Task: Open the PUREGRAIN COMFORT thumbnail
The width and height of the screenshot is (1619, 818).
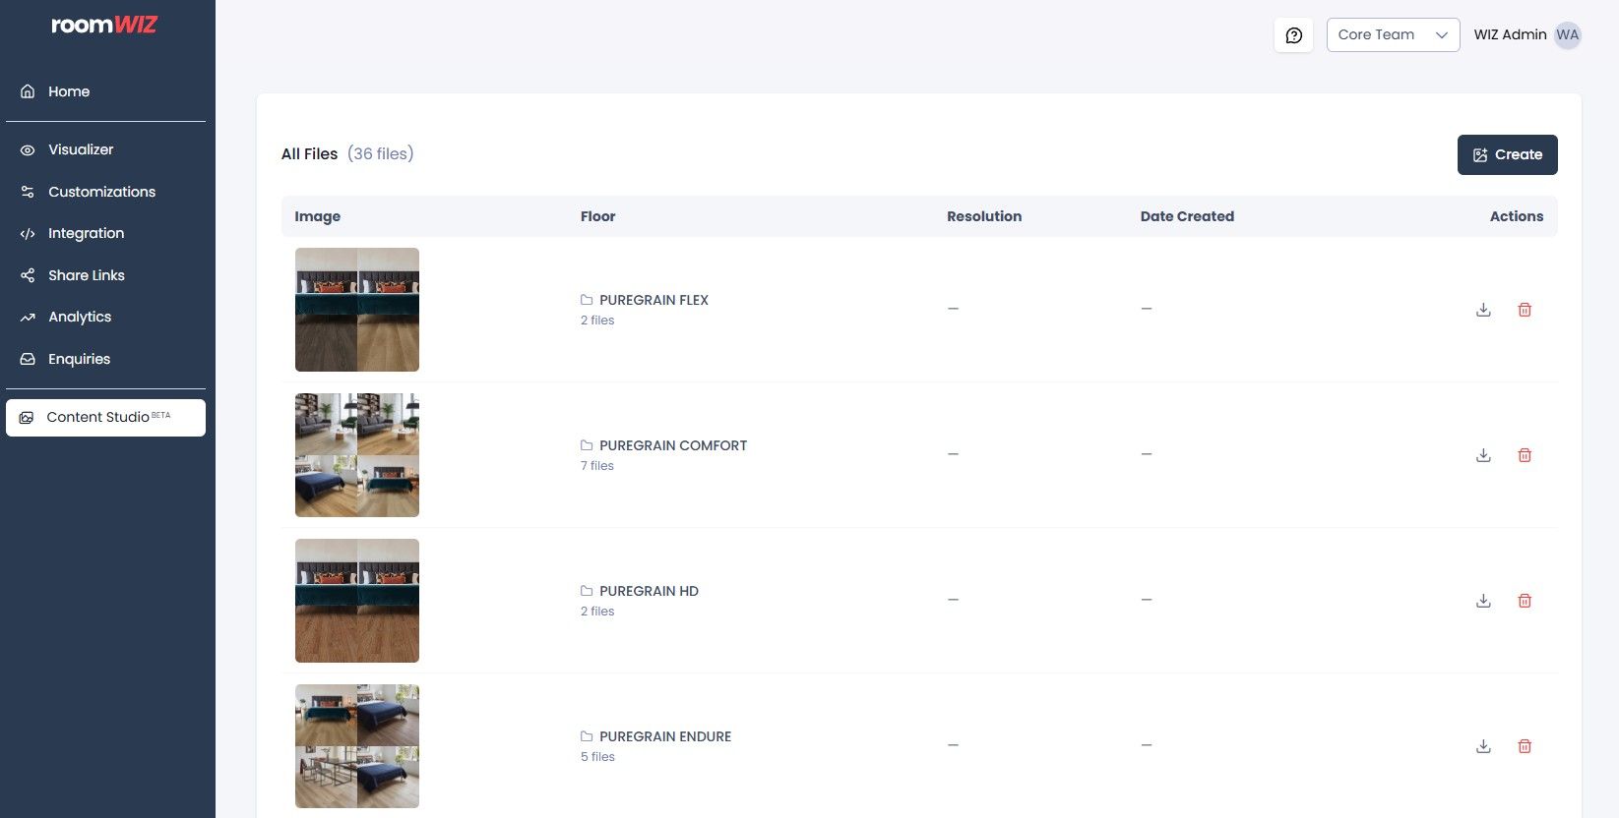Action: 357,455
